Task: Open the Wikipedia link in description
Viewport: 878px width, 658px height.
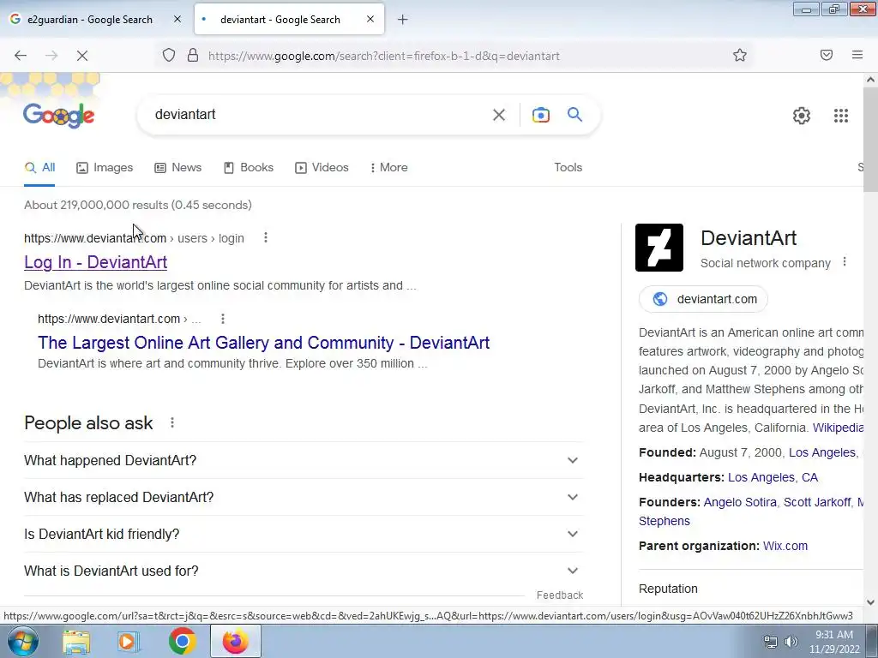Action: point(838,428)
